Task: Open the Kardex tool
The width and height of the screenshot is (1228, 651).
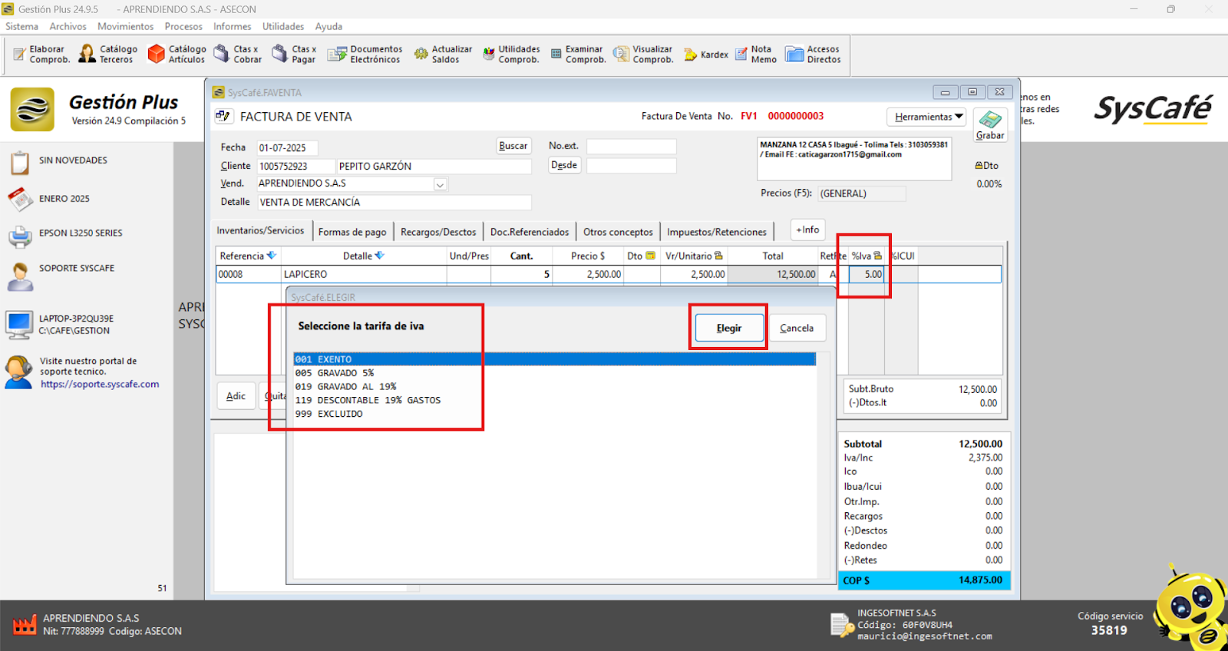Action: (705, 55)
